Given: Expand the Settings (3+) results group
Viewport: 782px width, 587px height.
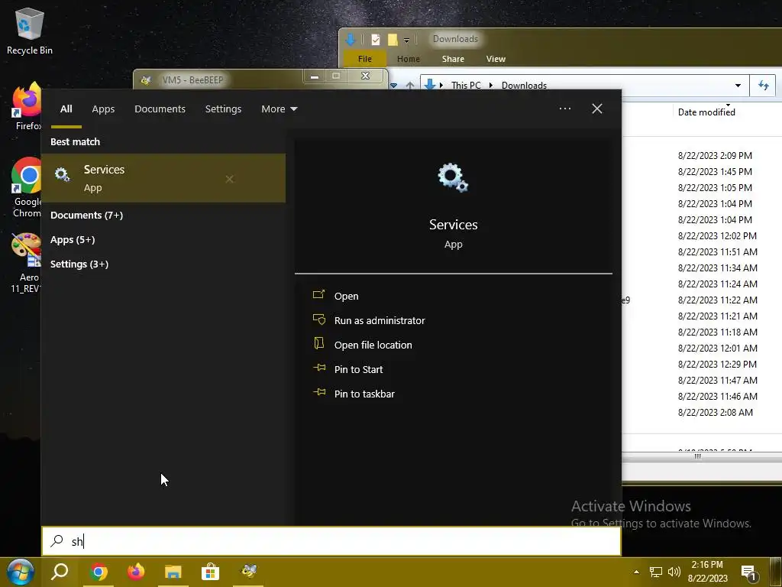Looking at the screenshot, I should (x=79, y=264).
